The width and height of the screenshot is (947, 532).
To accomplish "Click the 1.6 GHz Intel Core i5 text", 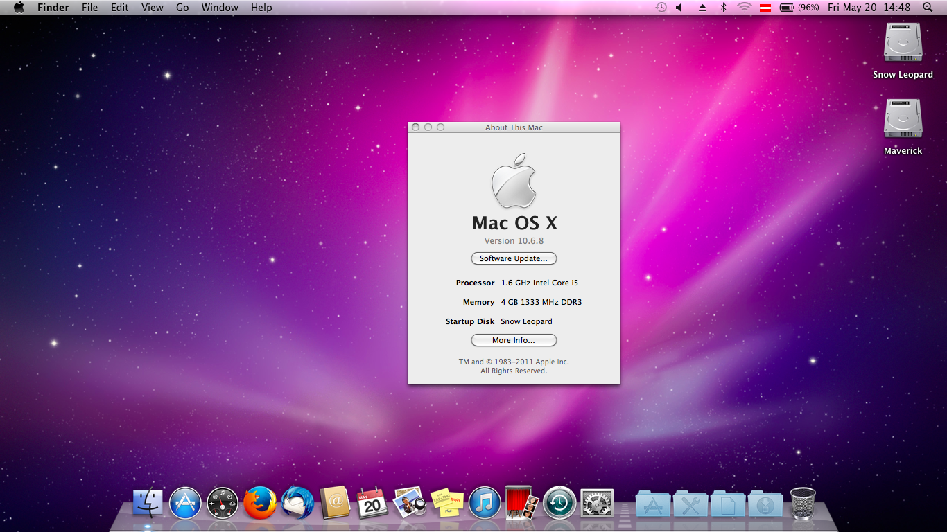I will 539,283.
